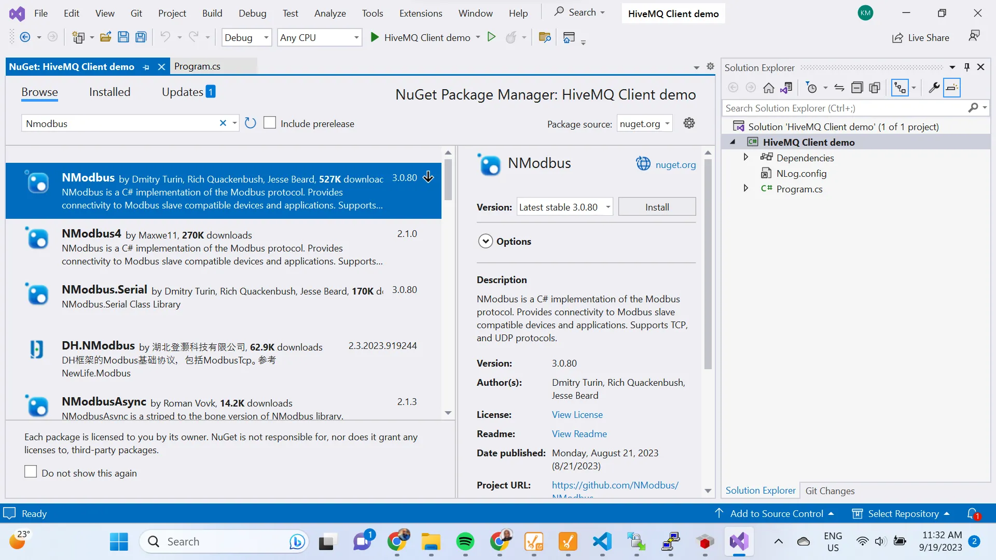Click Solution Explorer Home icon
This screenshot has height=560, width=996.
[x=769, y=88]
